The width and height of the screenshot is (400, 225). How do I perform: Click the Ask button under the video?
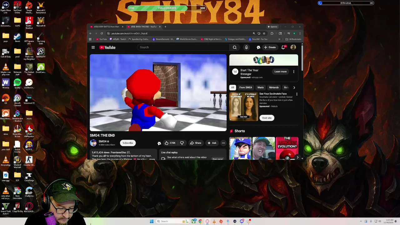coord(212,143)
